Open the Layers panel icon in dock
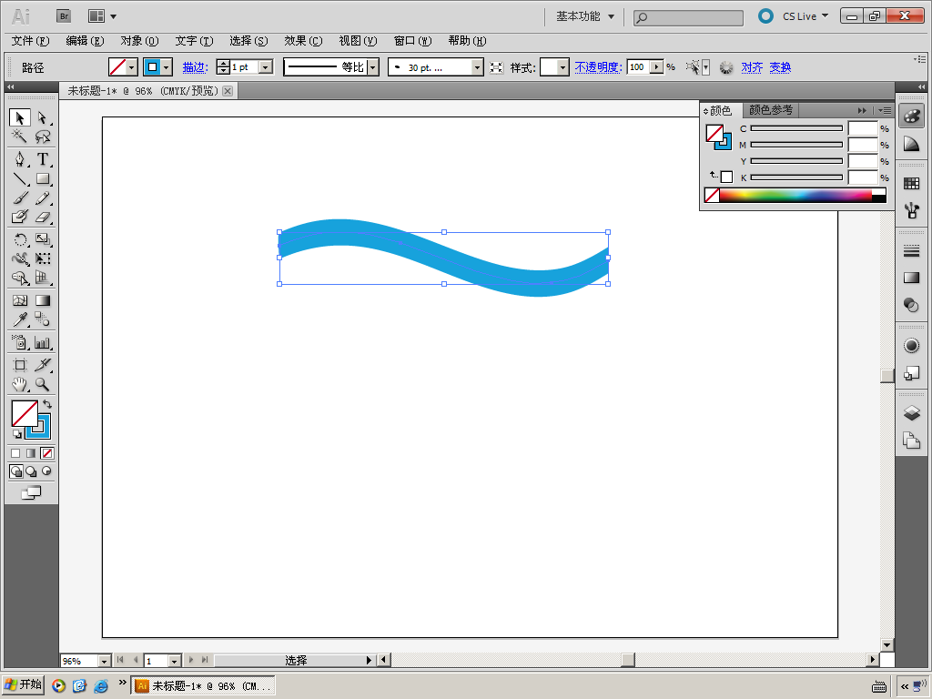This screenshot has height=699, width=932. tap(911, 413)
